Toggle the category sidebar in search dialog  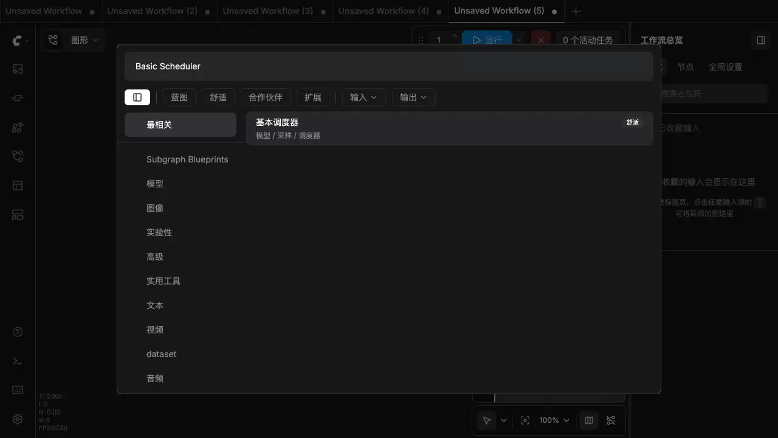[x=137, y=97]
